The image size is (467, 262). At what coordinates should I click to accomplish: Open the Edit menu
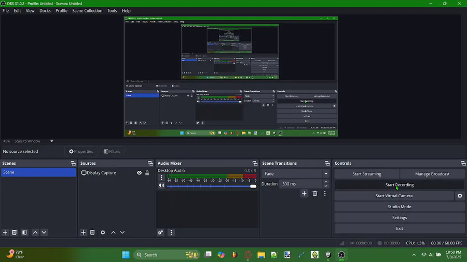pos(17,11)
